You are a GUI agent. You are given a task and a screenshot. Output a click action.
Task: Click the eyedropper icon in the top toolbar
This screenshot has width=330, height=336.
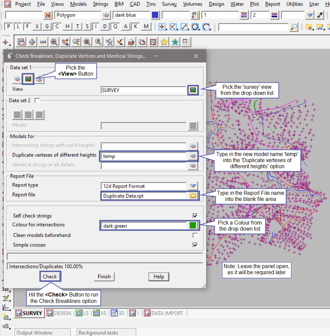click(x=320, y=15)
